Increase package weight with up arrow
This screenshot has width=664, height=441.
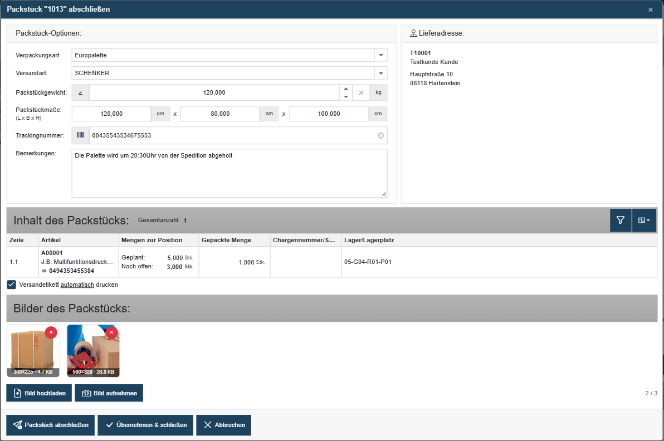coord(346,89)
